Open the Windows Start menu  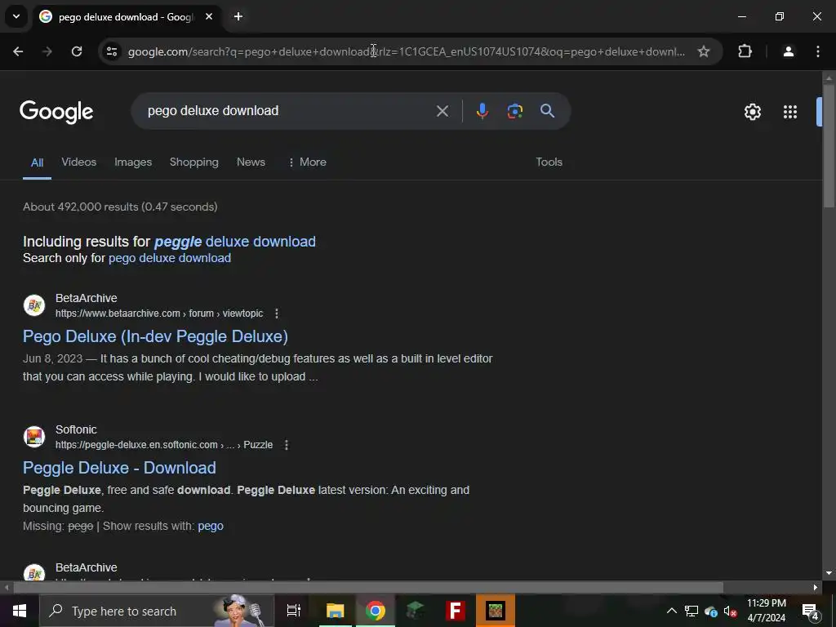click(x=20, y=611)
